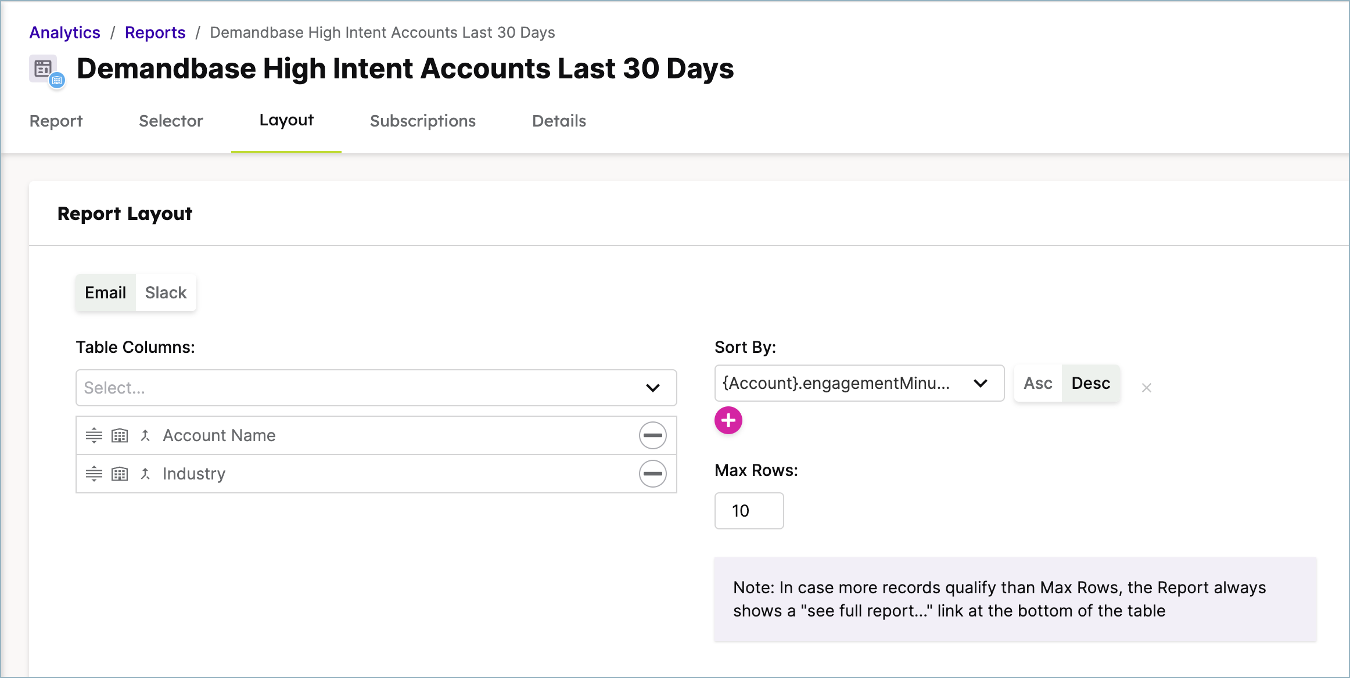The image size is (1350, 678).
Task: Remove the Industry column
Action: [x=653, y=474]
